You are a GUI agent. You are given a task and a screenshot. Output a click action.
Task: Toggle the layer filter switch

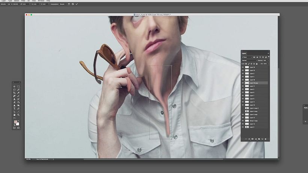269,57
